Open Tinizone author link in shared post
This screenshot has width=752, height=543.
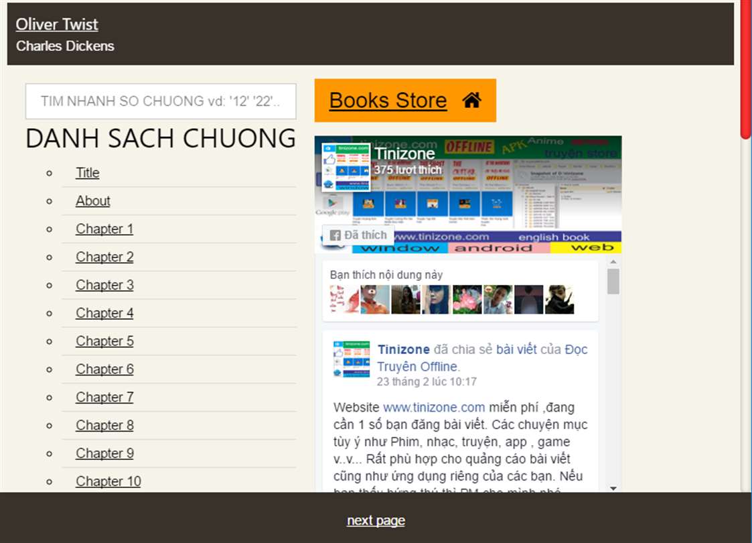pos(403,349)
